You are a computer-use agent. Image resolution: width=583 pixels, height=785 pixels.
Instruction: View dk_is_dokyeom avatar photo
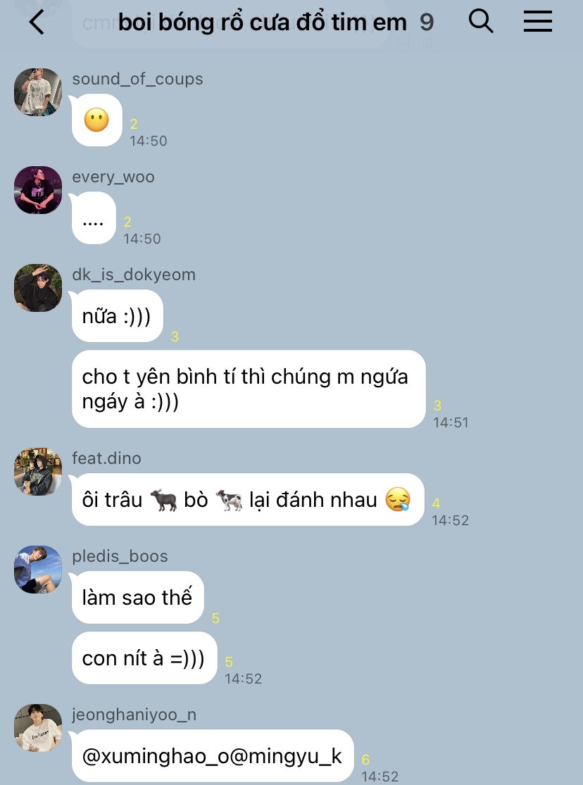click(x=38, y=288)
